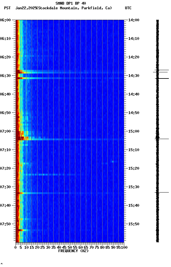Click the 07:30 PST time label
The image size is (171, 267).
(5, 187)
